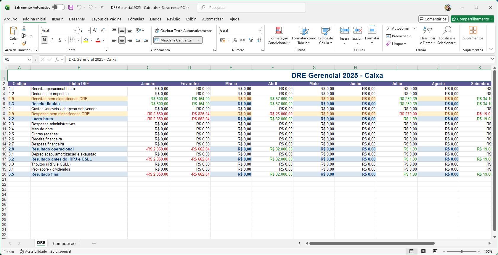Click the thousands separator 000 icon
This screenshot has height=255, width=498.
(x=242, y=40)
